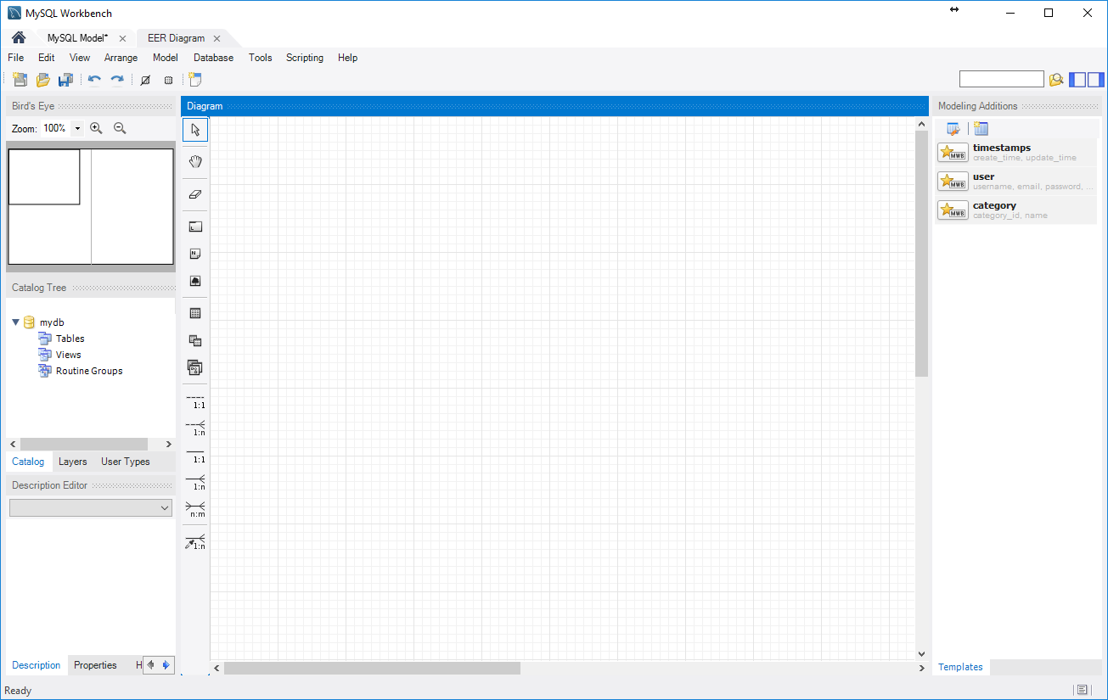This screenshot has width=1108, height=700.
Task: Open the table templates editor icon
Action: [x=953, y=129]
